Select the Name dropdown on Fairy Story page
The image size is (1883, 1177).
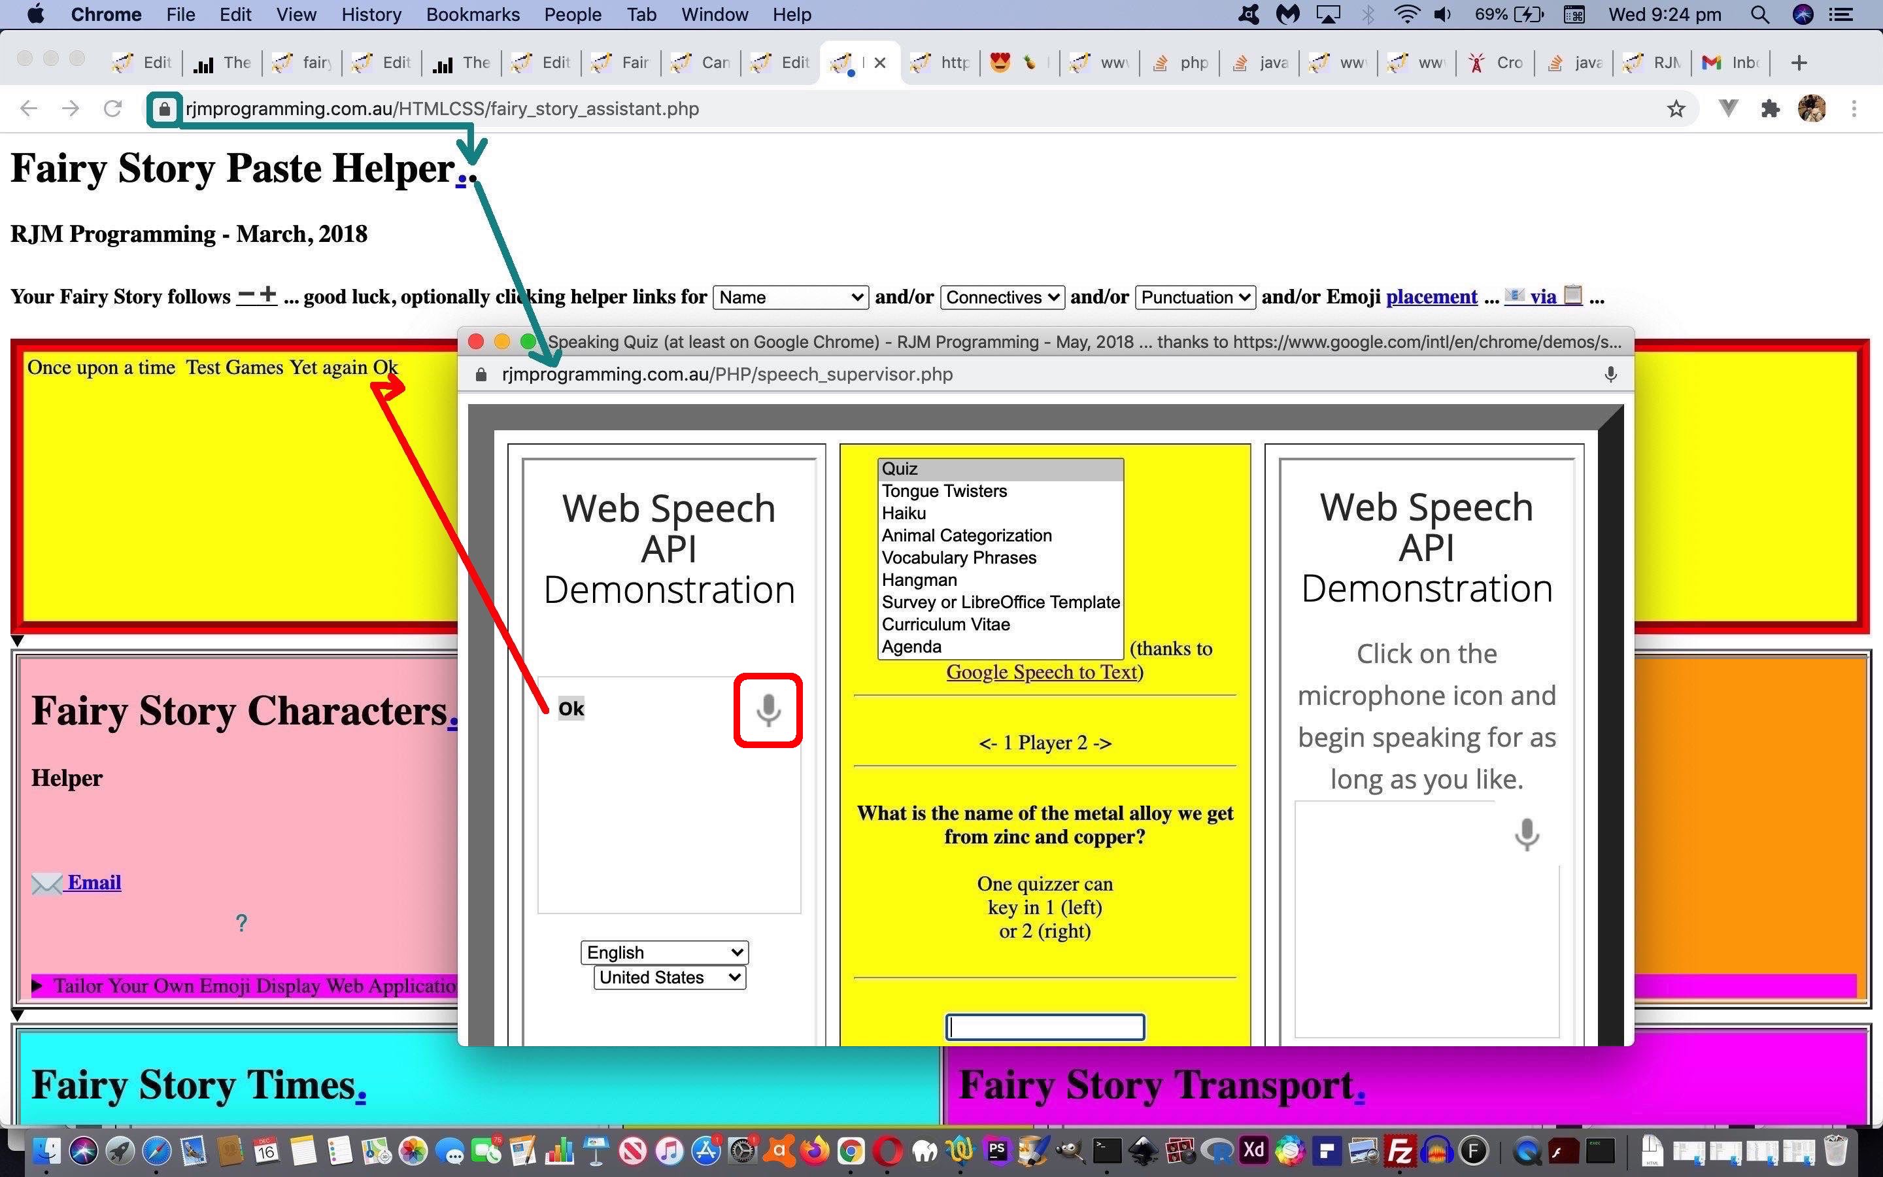(x=789, y=296)
